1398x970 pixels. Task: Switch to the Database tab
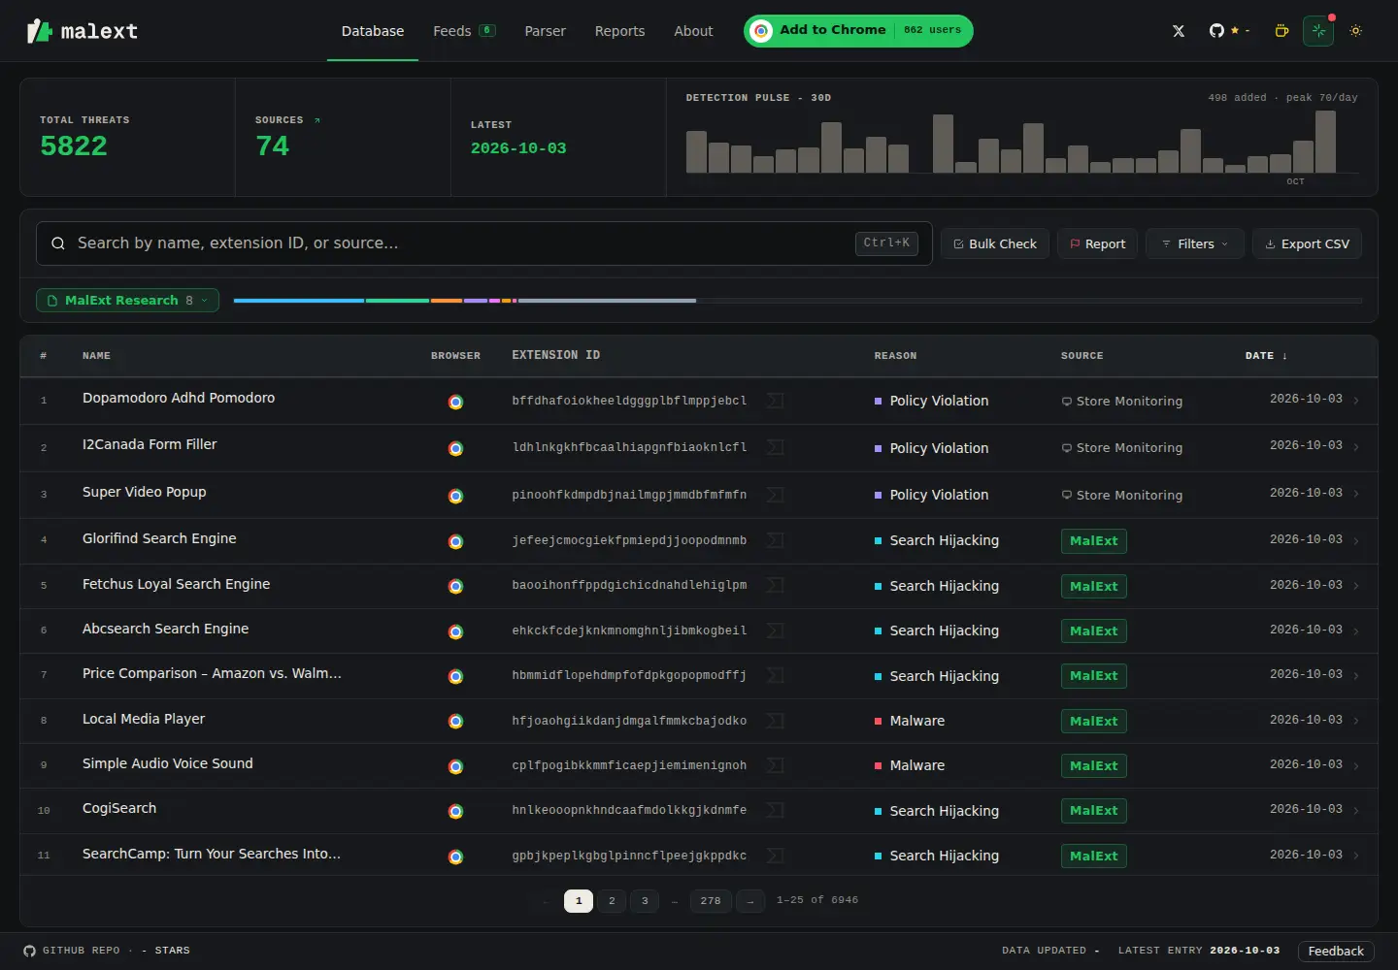[373, 31]
